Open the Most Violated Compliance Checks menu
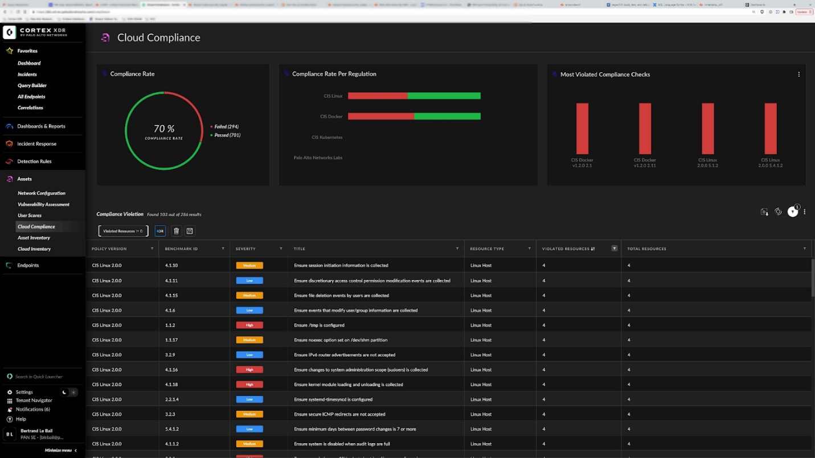815x458 pixels. 798,74
